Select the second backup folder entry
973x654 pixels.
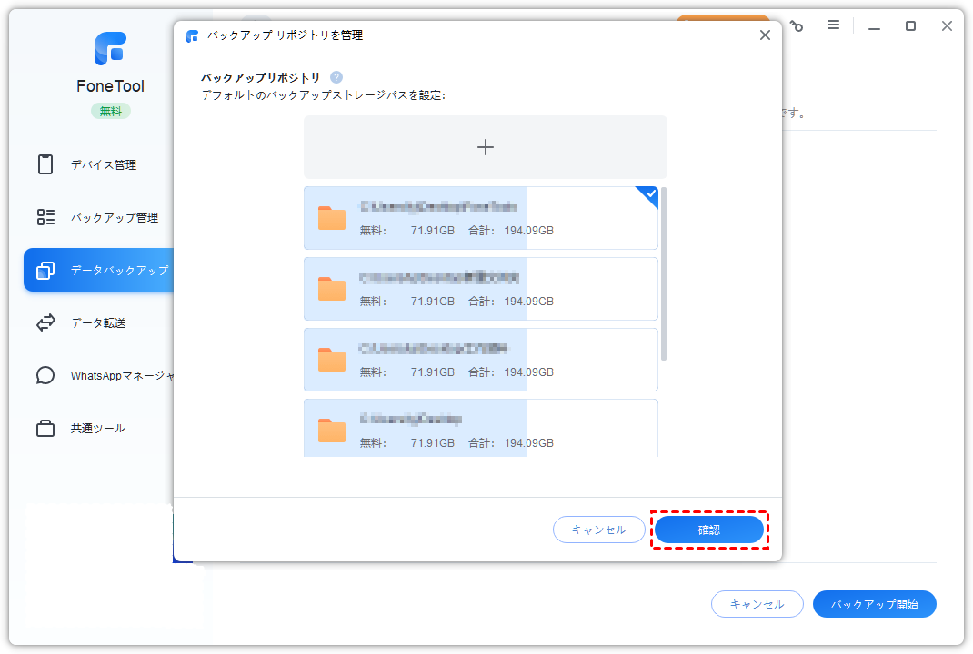click(480, 289)
